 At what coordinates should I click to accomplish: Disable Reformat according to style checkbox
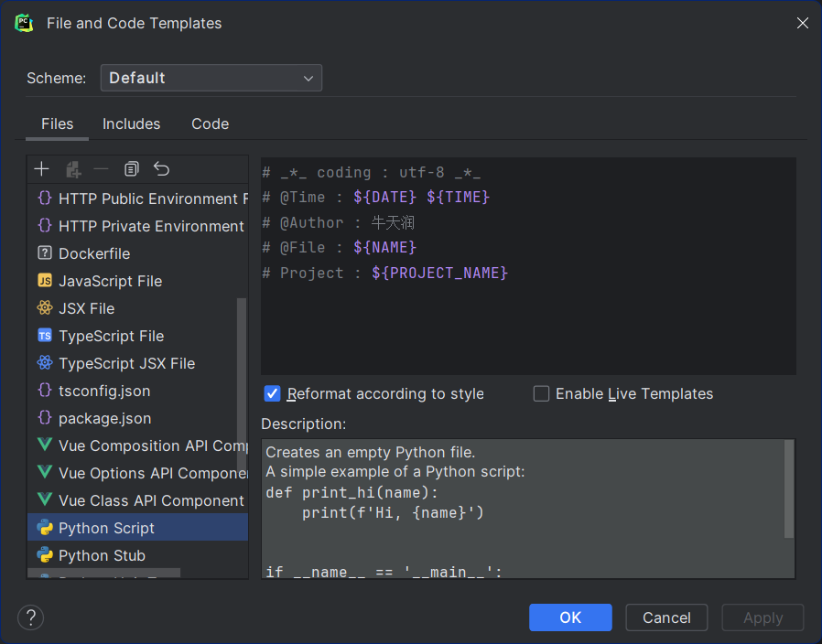click(272, 394)
